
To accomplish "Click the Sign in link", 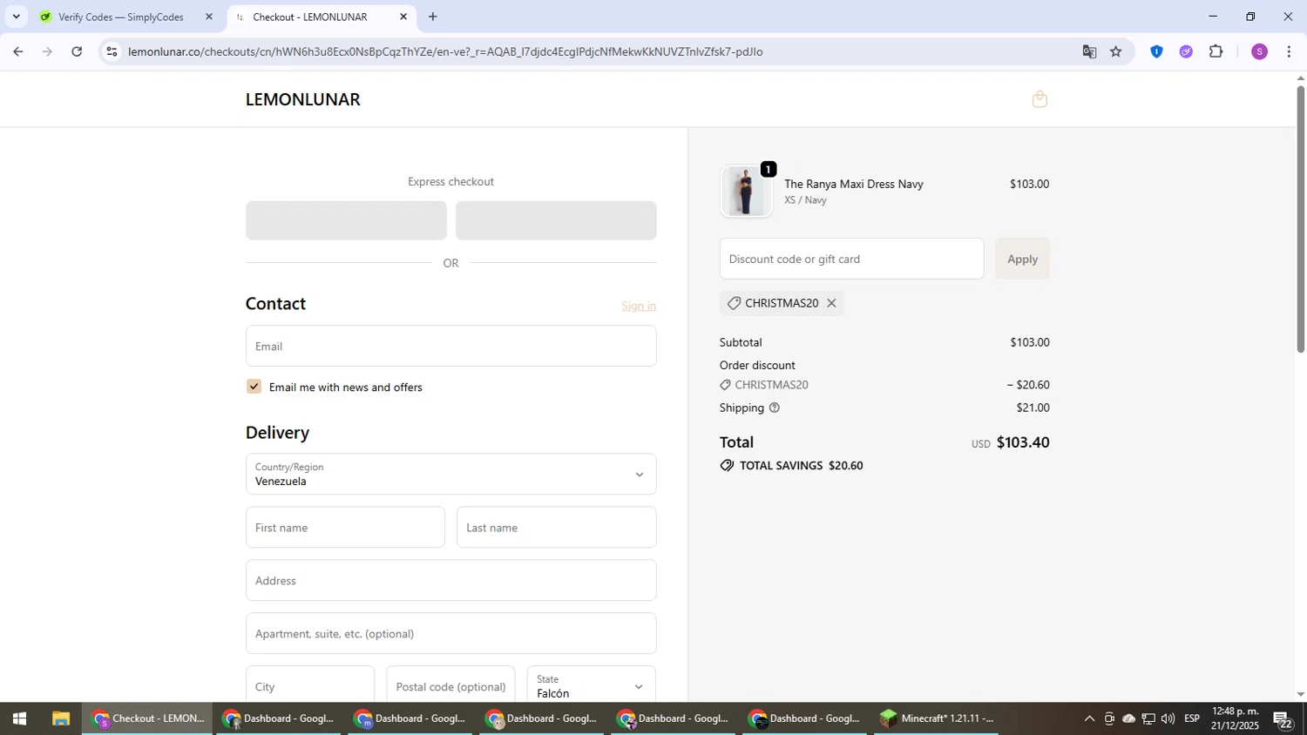I will (x=639, y=306).
